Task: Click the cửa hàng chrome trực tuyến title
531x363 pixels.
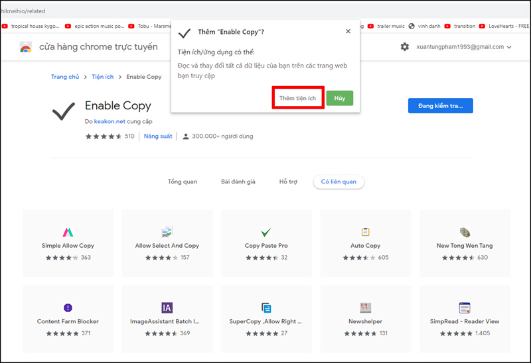Action: point(98,46)
